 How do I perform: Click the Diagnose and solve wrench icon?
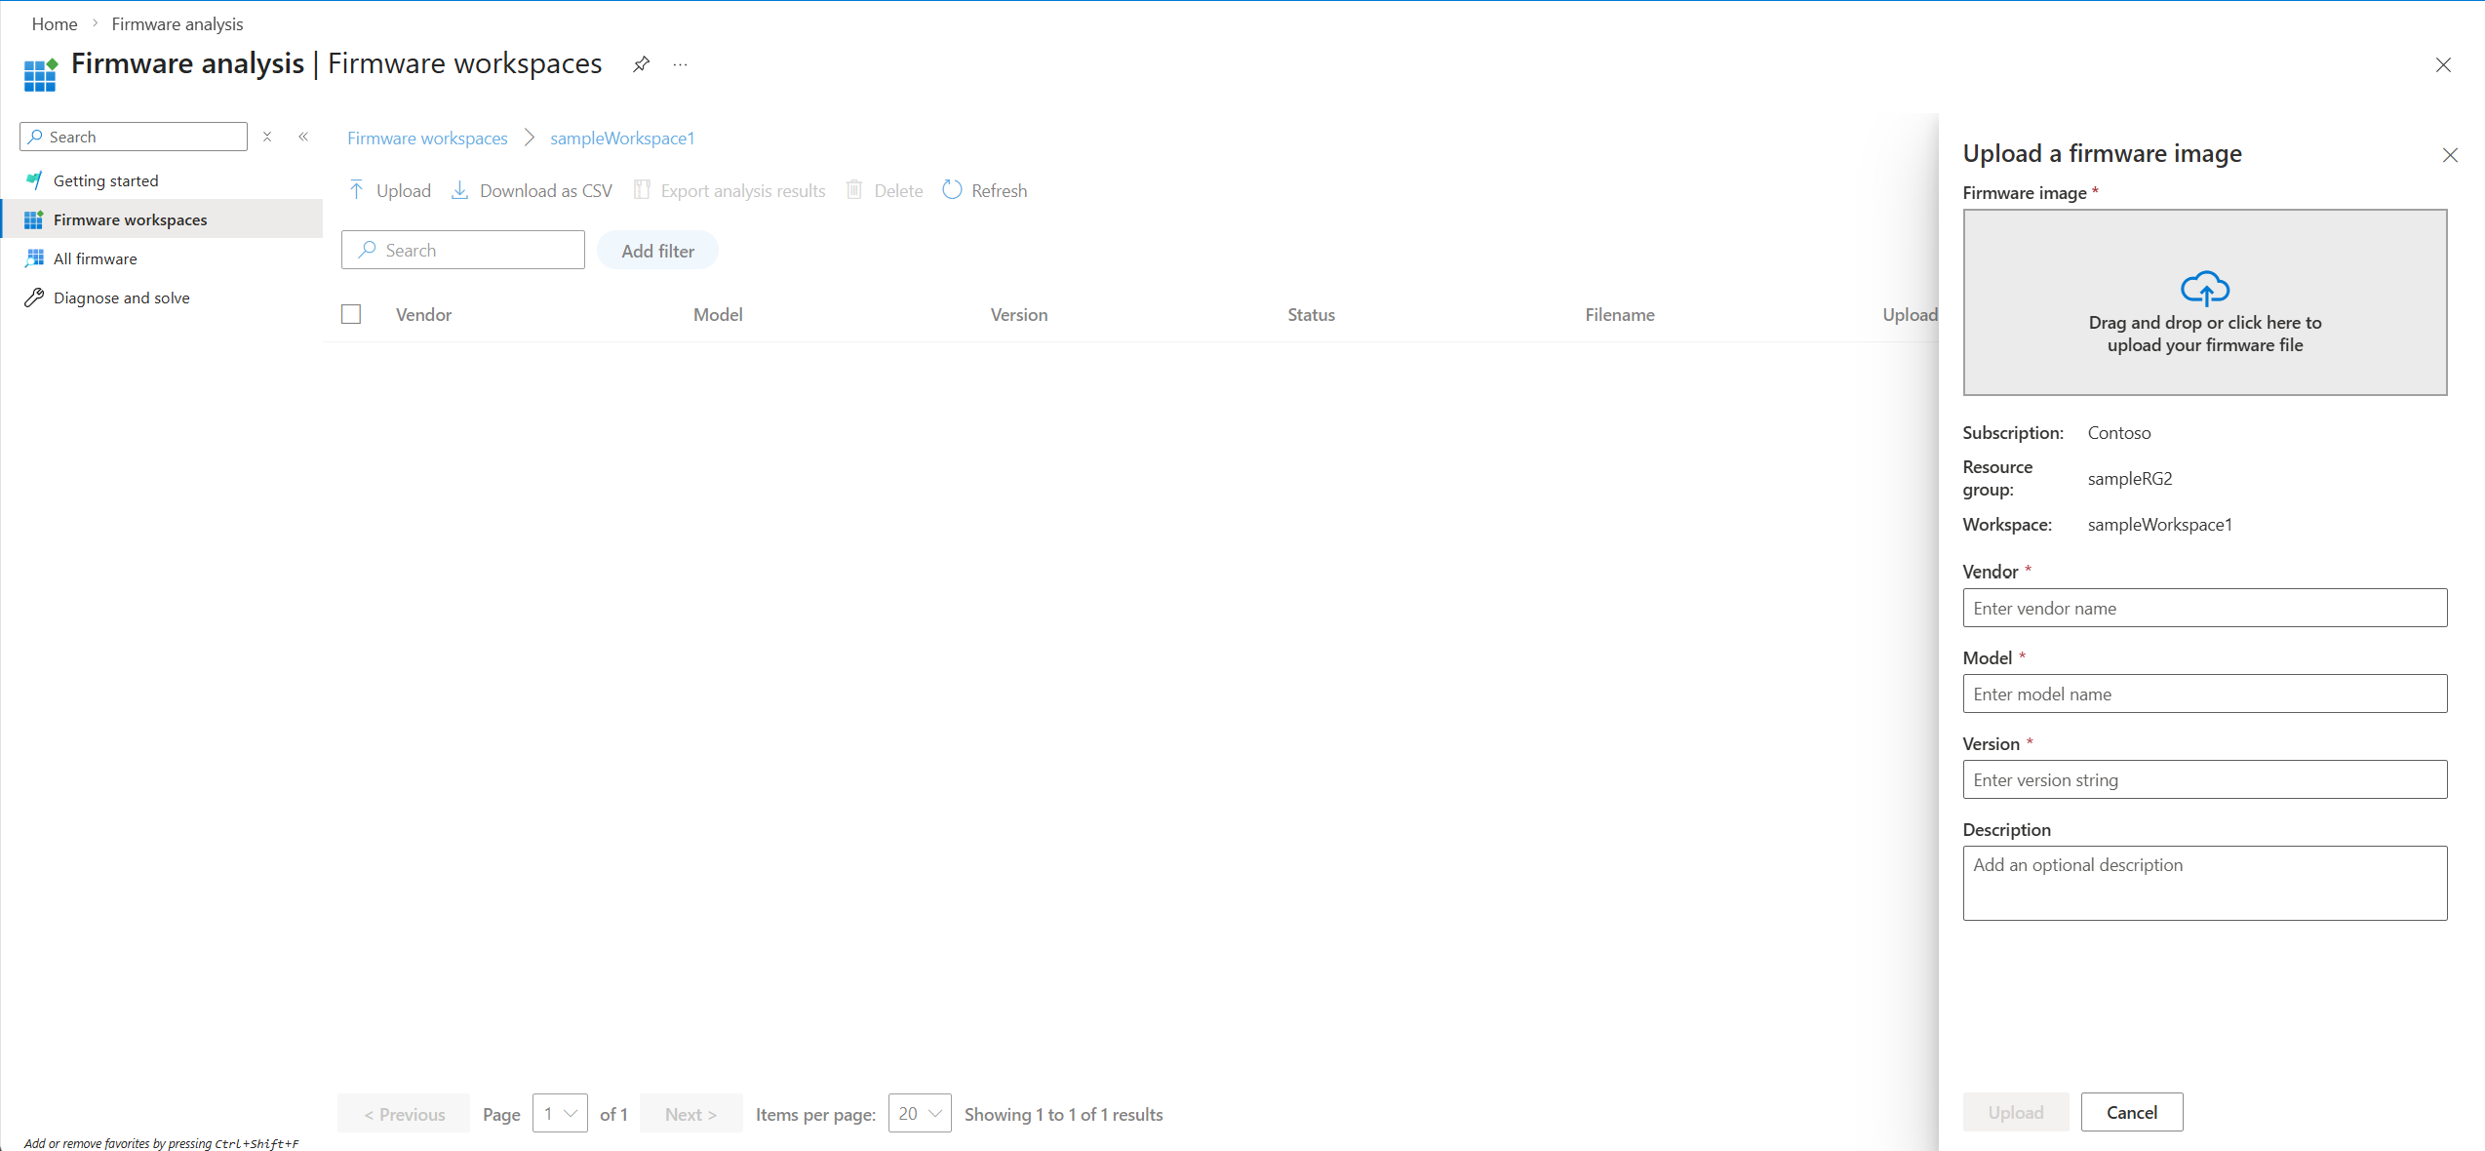pos(34,298)
